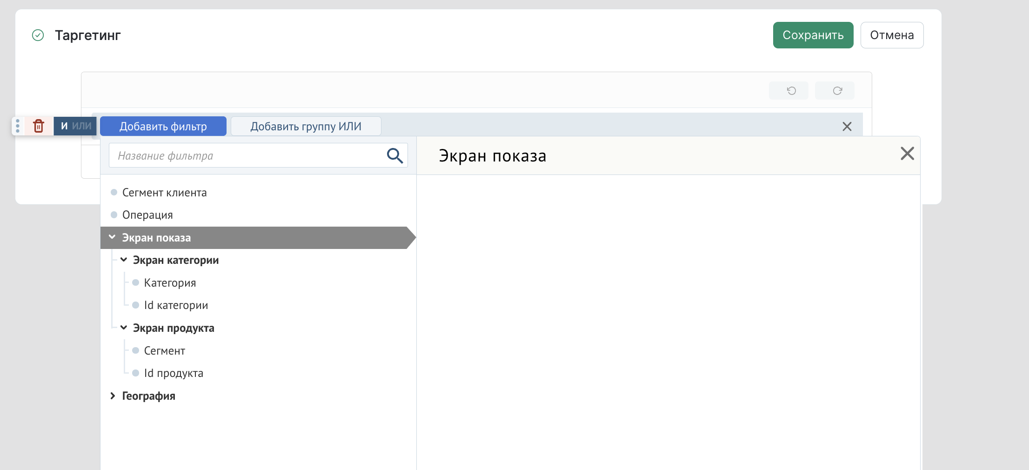Select the Id категории filter item
1029x470 pixels.
(176, 305)
